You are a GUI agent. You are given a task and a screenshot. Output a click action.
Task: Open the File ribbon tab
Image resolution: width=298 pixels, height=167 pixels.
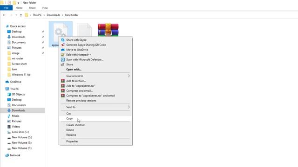[x=6, y=8]
